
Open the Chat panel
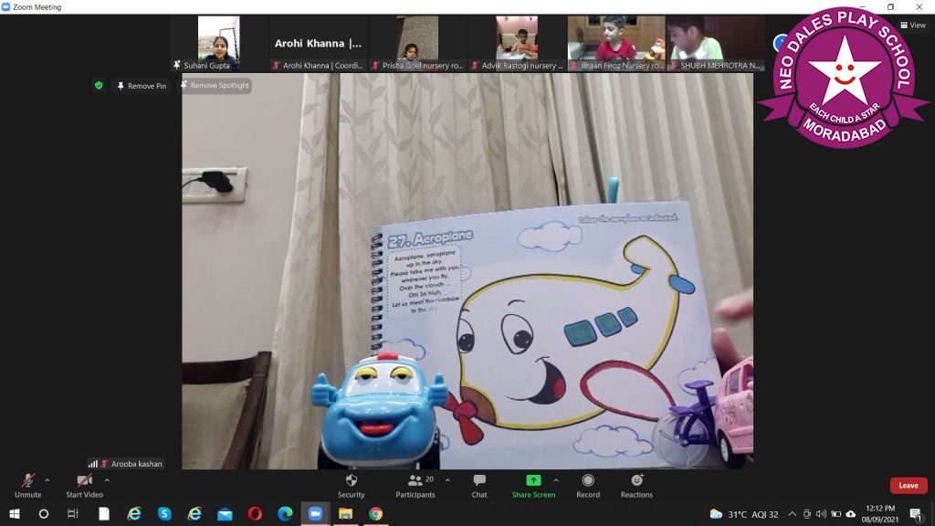coord(479,486)
